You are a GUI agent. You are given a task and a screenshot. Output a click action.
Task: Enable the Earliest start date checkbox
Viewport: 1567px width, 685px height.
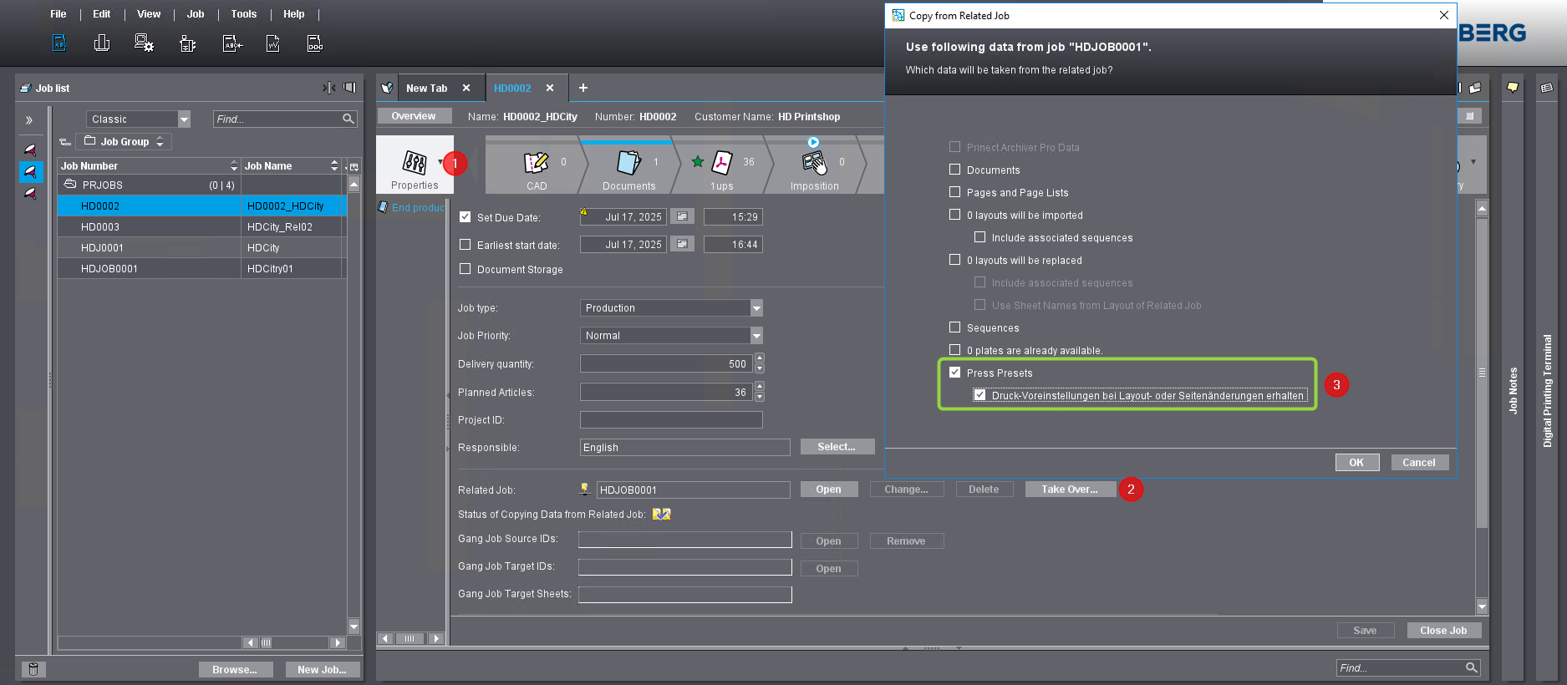(466, 245)
